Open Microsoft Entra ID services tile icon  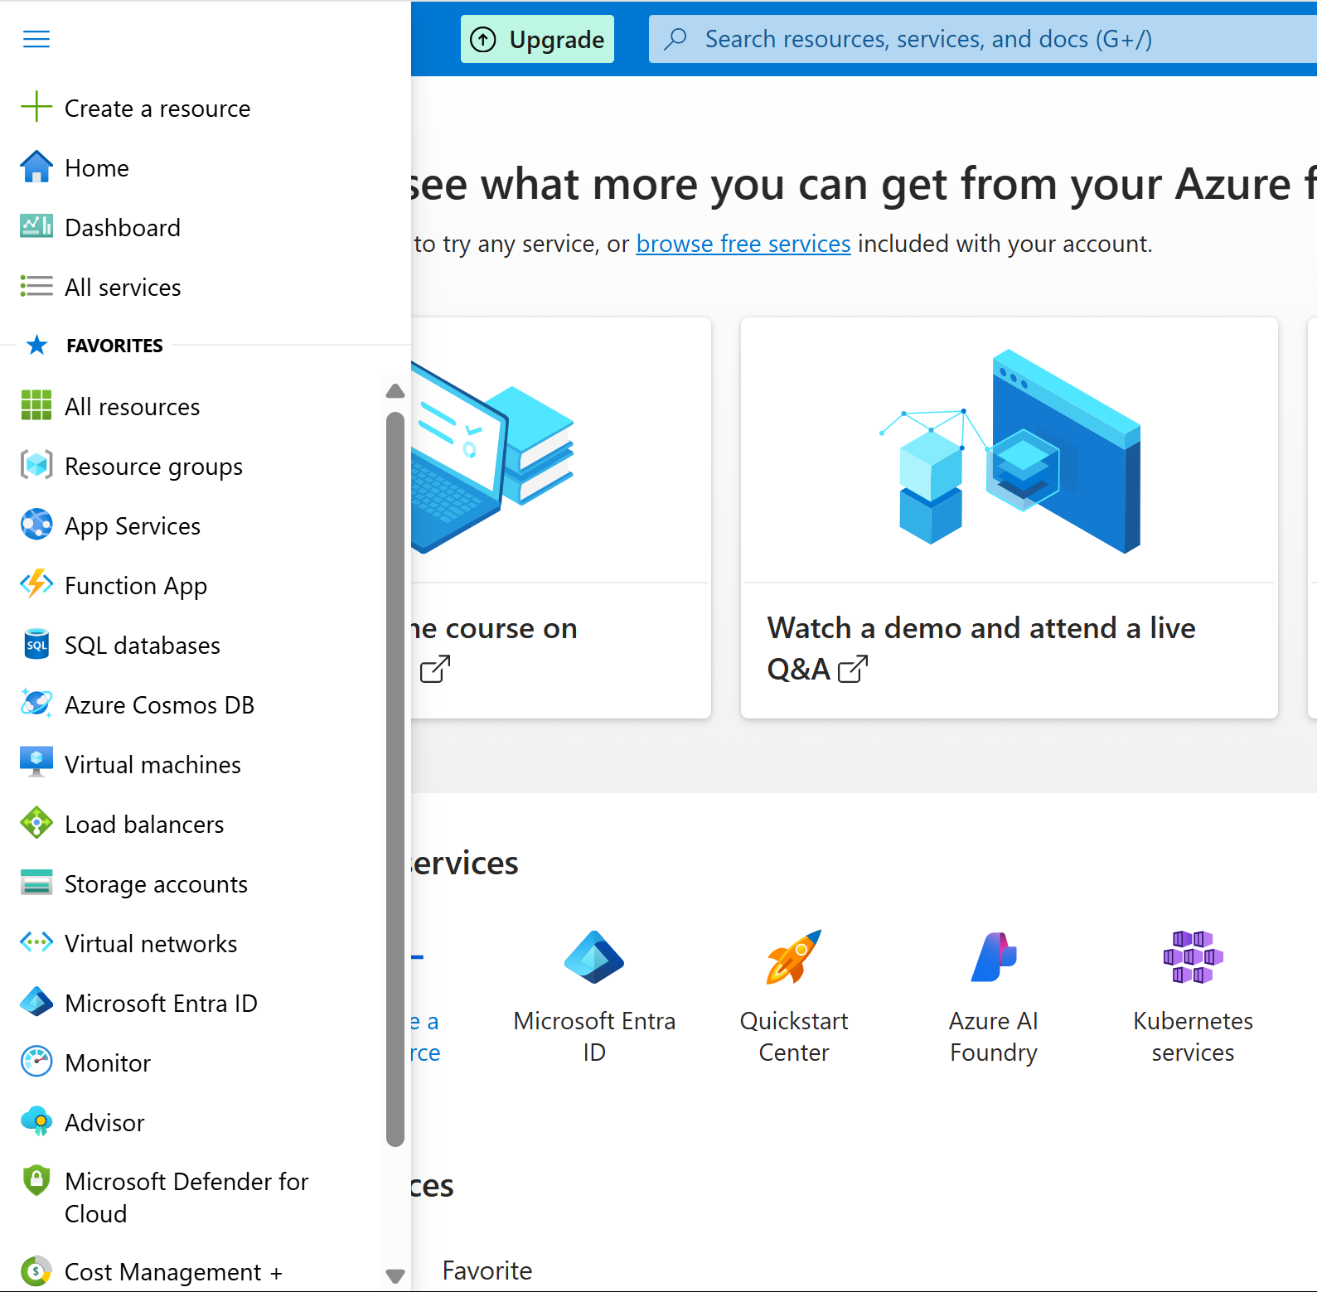pyautogui.click(x=594, y=957)
